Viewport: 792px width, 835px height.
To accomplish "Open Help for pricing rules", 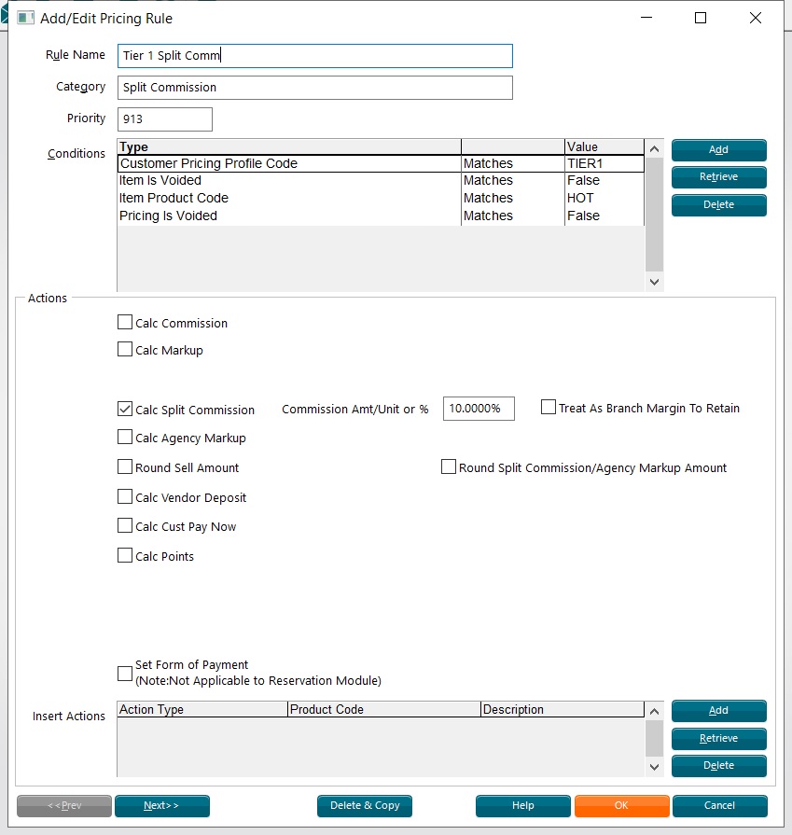I will coord(523,806).
